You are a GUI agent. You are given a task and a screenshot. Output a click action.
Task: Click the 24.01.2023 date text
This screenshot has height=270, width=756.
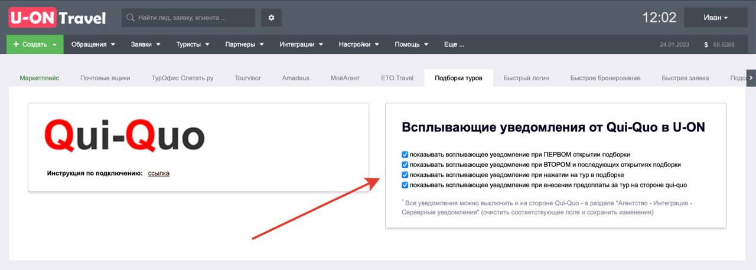674,45
